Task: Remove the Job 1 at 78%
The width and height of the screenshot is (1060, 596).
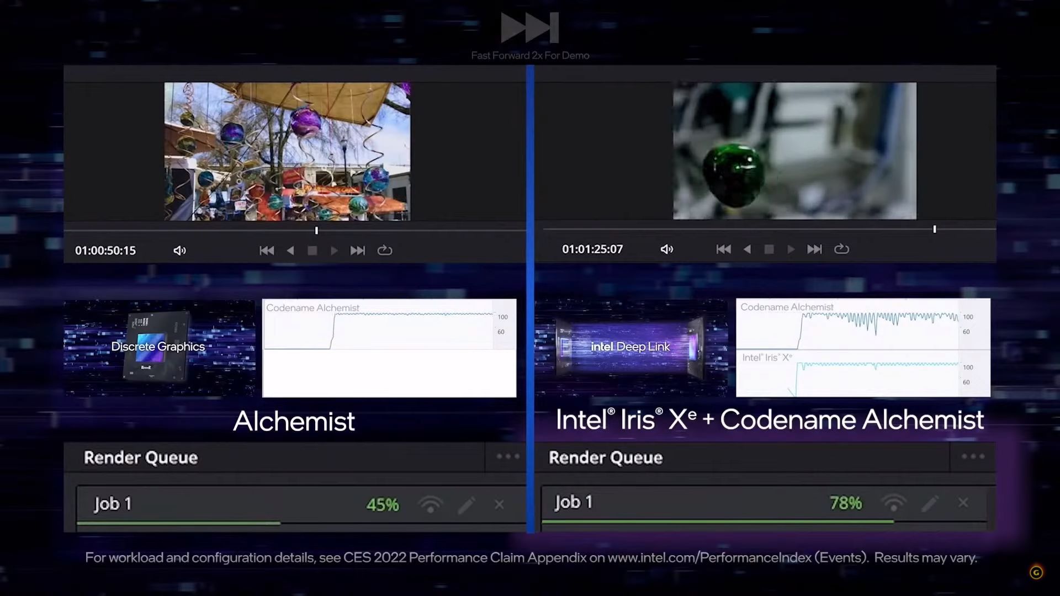Action: click(963, 503)
